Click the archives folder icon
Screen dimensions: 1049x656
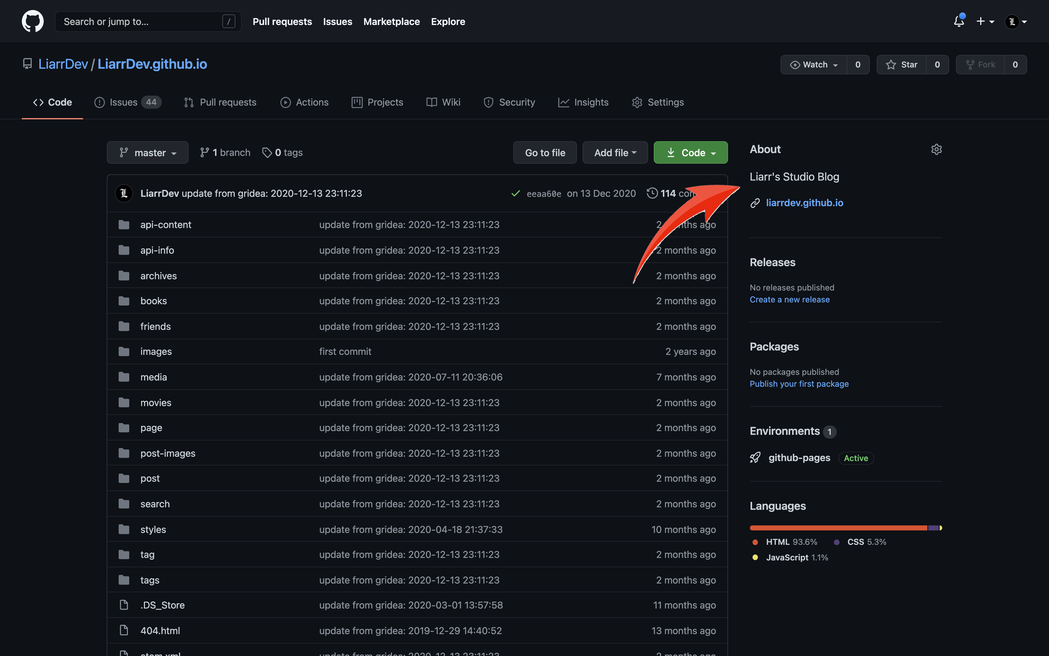point(124,276)
